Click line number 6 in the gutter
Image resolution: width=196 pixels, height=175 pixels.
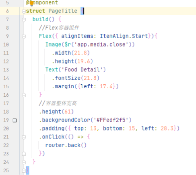click(x=7, y=11)
